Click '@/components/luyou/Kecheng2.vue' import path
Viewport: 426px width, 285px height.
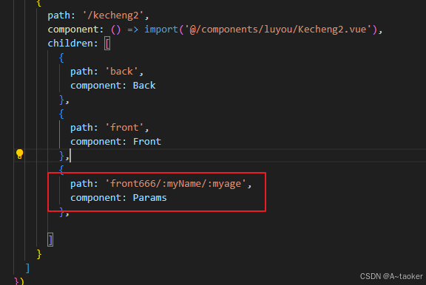pyautogui.click(x=278, y=30)
